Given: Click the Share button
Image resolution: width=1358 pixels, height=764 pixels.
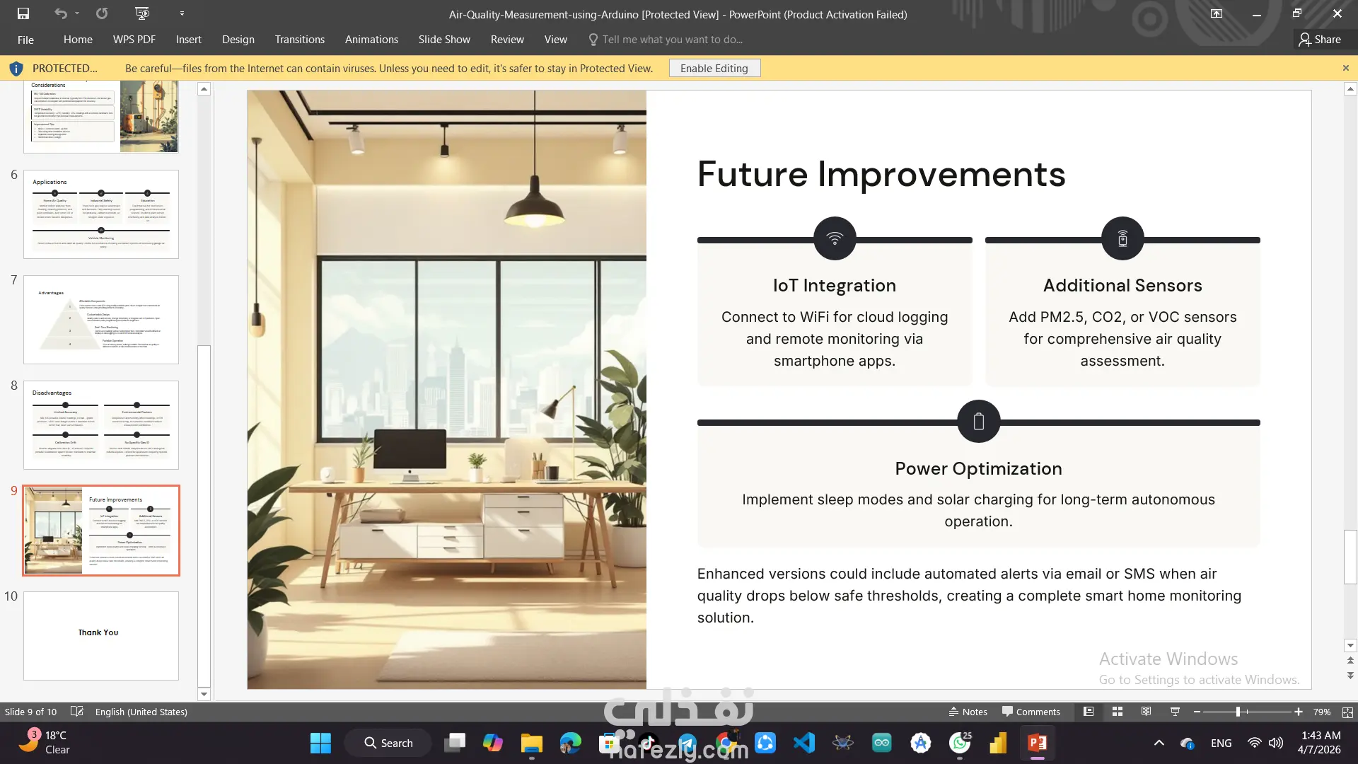Looking at the screenshot, I should coord(1320,40).
